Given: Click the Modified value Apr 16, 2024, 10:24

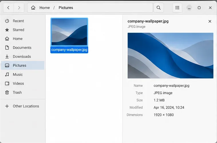Looking at the screenshot, I should [169, 107].
